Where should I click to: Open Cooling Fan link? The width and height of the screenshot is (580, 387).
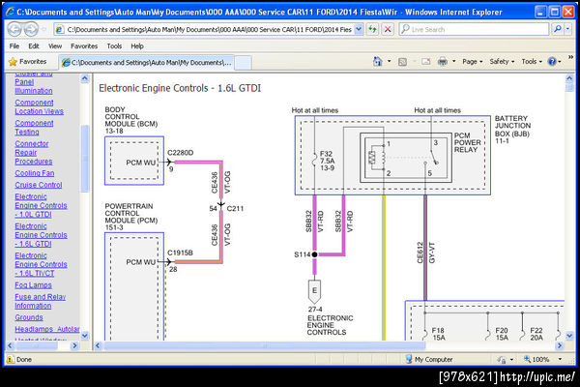click(x=35, y=173)
